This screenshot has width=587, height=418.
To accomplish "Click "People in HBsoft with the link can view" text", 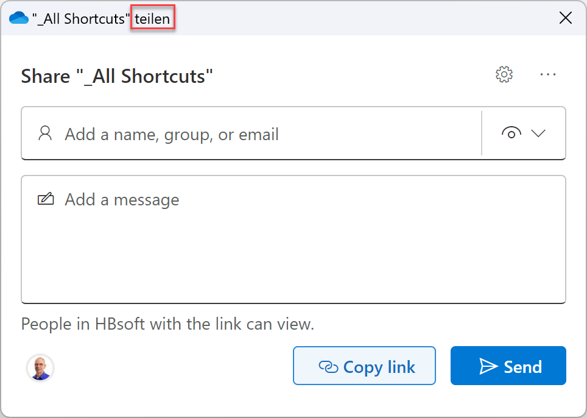I will tap(167, 324).
